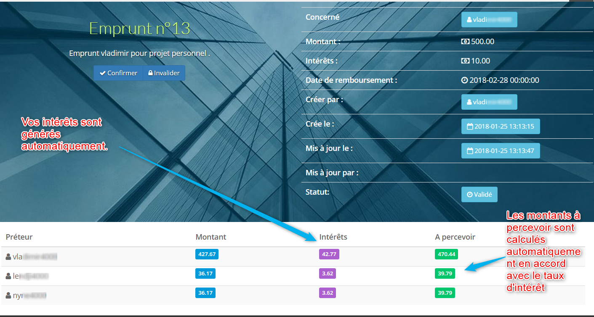
Task: Click the Invalider lock button
Action: (x=164, y=73)
